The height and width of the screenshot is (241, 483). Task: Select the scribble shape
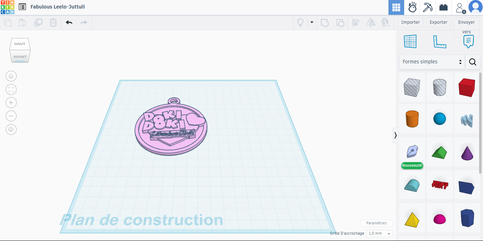coord(467,120)
